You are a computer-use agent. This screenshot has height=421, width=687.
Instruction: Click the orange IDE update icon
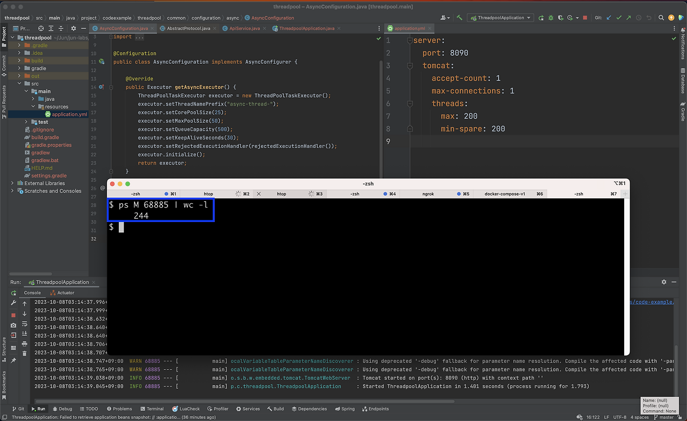tap(671, 18)
